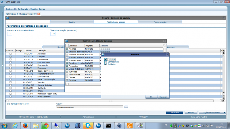Open Google Chrome from the taskbar
230x129 pixels.
tap(46, 126)
